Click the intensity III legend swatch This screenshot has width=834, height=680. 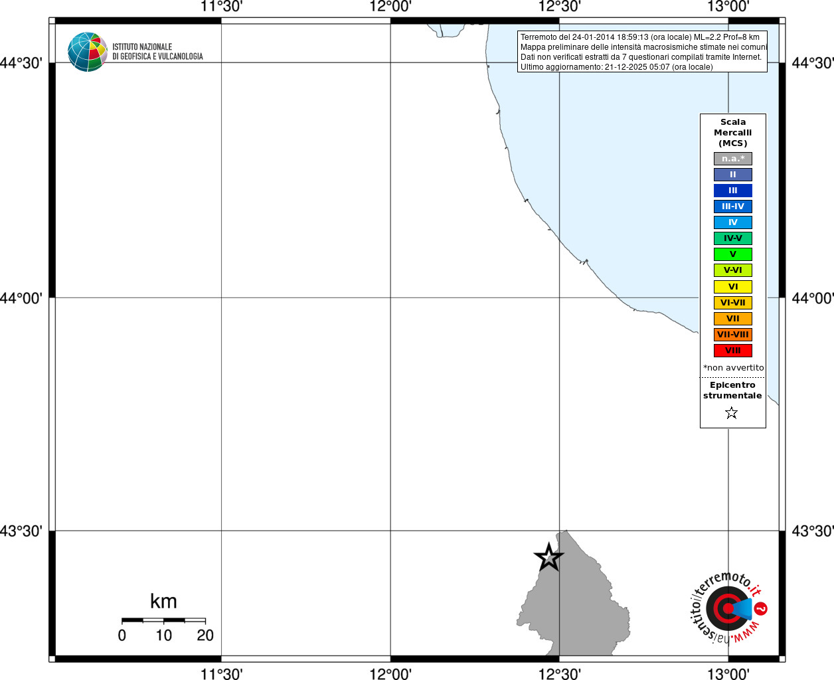[x=733, y=191]
